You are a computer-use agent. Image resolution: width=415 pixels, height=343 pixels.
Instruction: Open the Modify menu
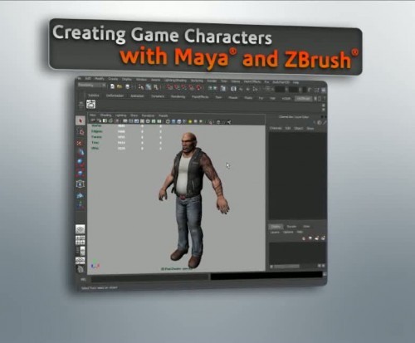click(100, 79)
